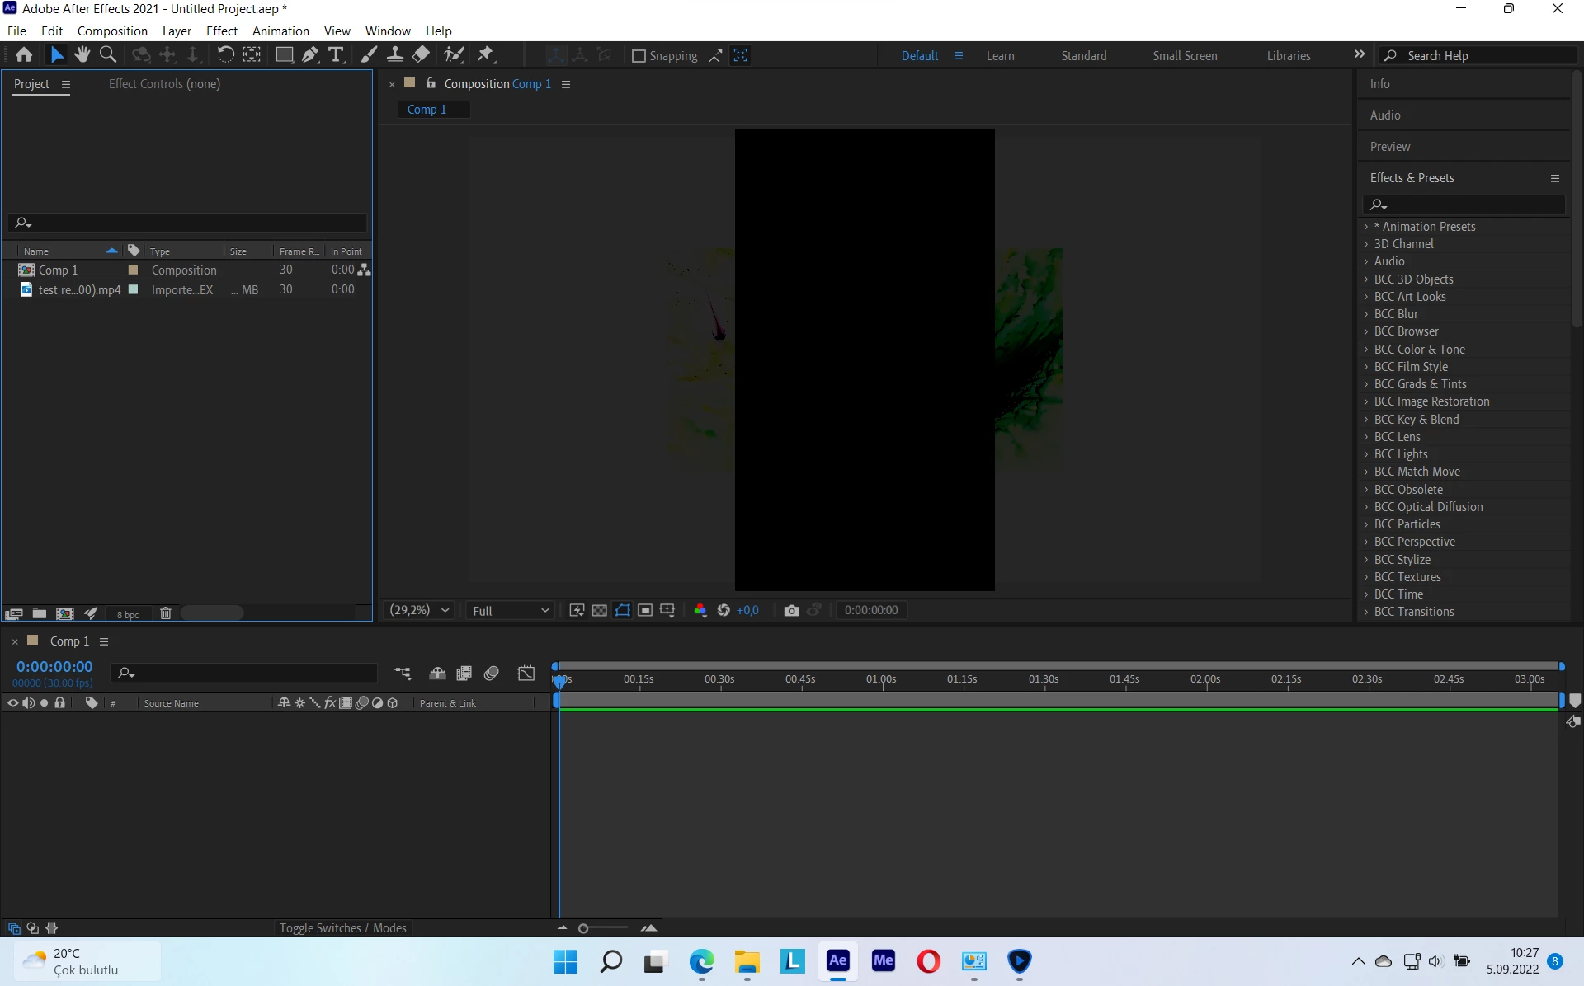
Task: Click the snapshot camera icon
Action: 791,610
